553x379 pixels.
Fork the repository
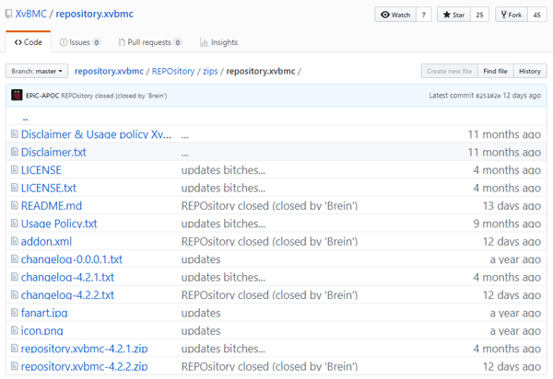click(x=512, y=15)
